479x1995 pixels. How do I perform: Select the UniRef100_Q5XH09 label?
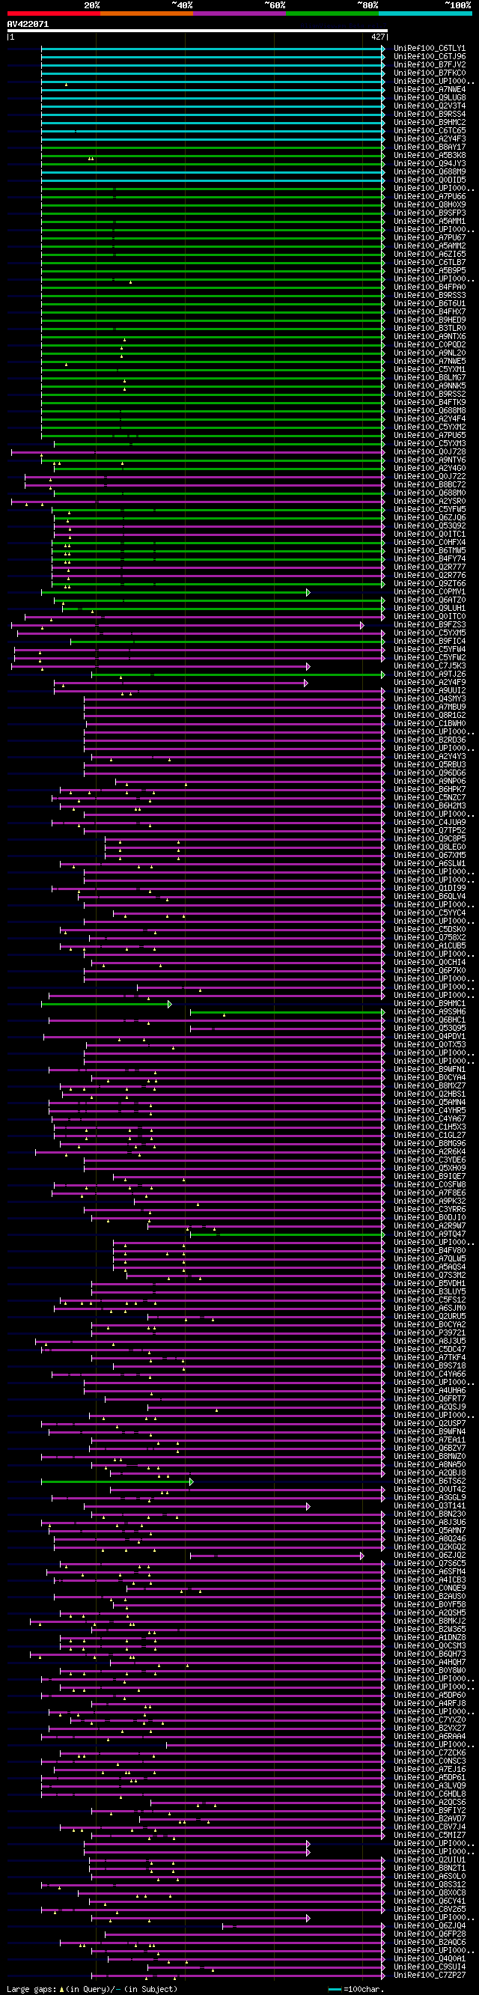(x=430, y=1169)
